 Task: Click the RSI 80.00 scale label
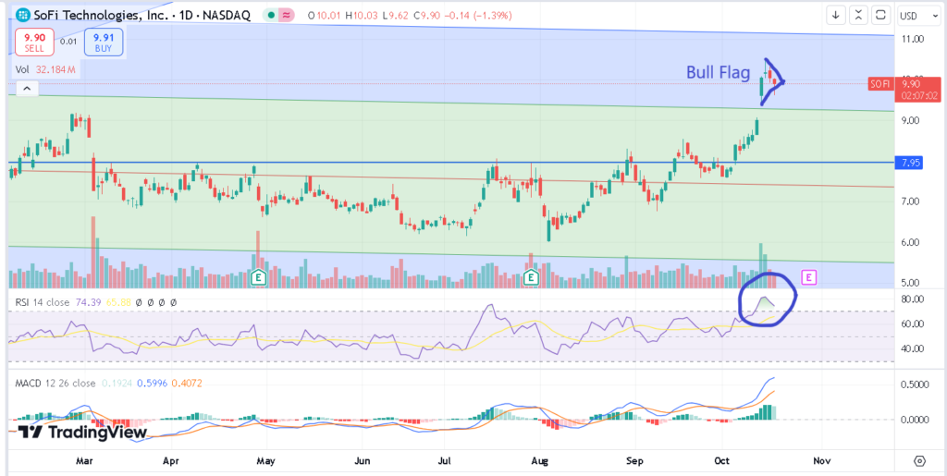[x=912, y=299]
